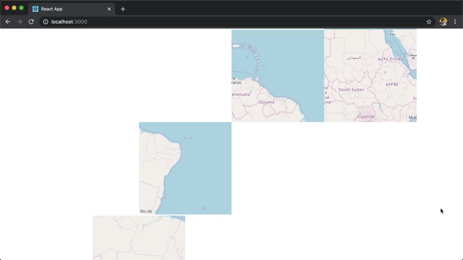
Task: Open a new browser tab
Action: point(123,9)
